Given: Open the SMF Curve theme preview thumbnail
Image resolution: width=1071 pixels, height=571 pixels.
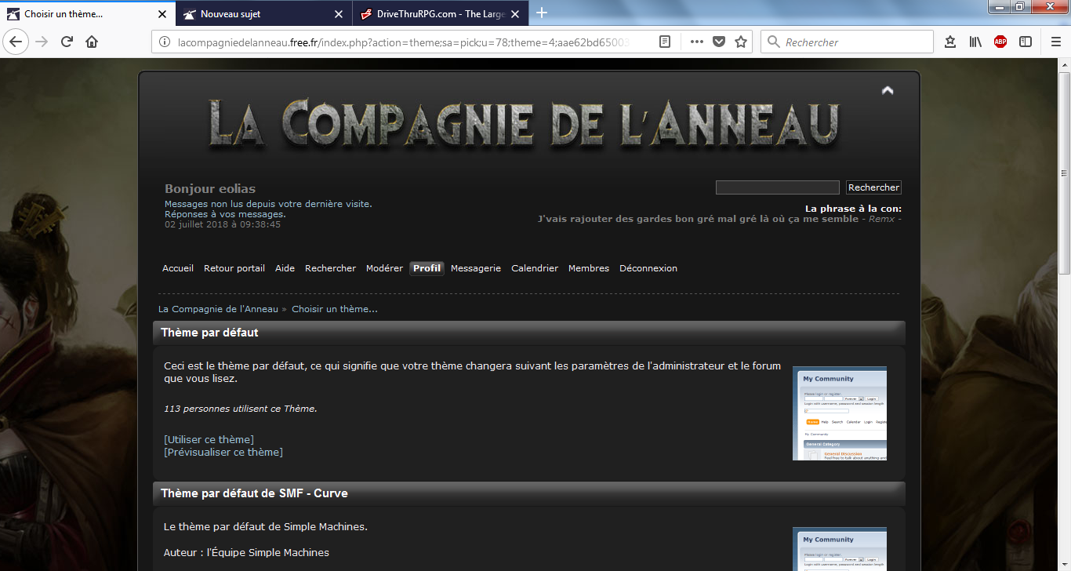Looking at the screenshot, I should click(x=840, y=549).
